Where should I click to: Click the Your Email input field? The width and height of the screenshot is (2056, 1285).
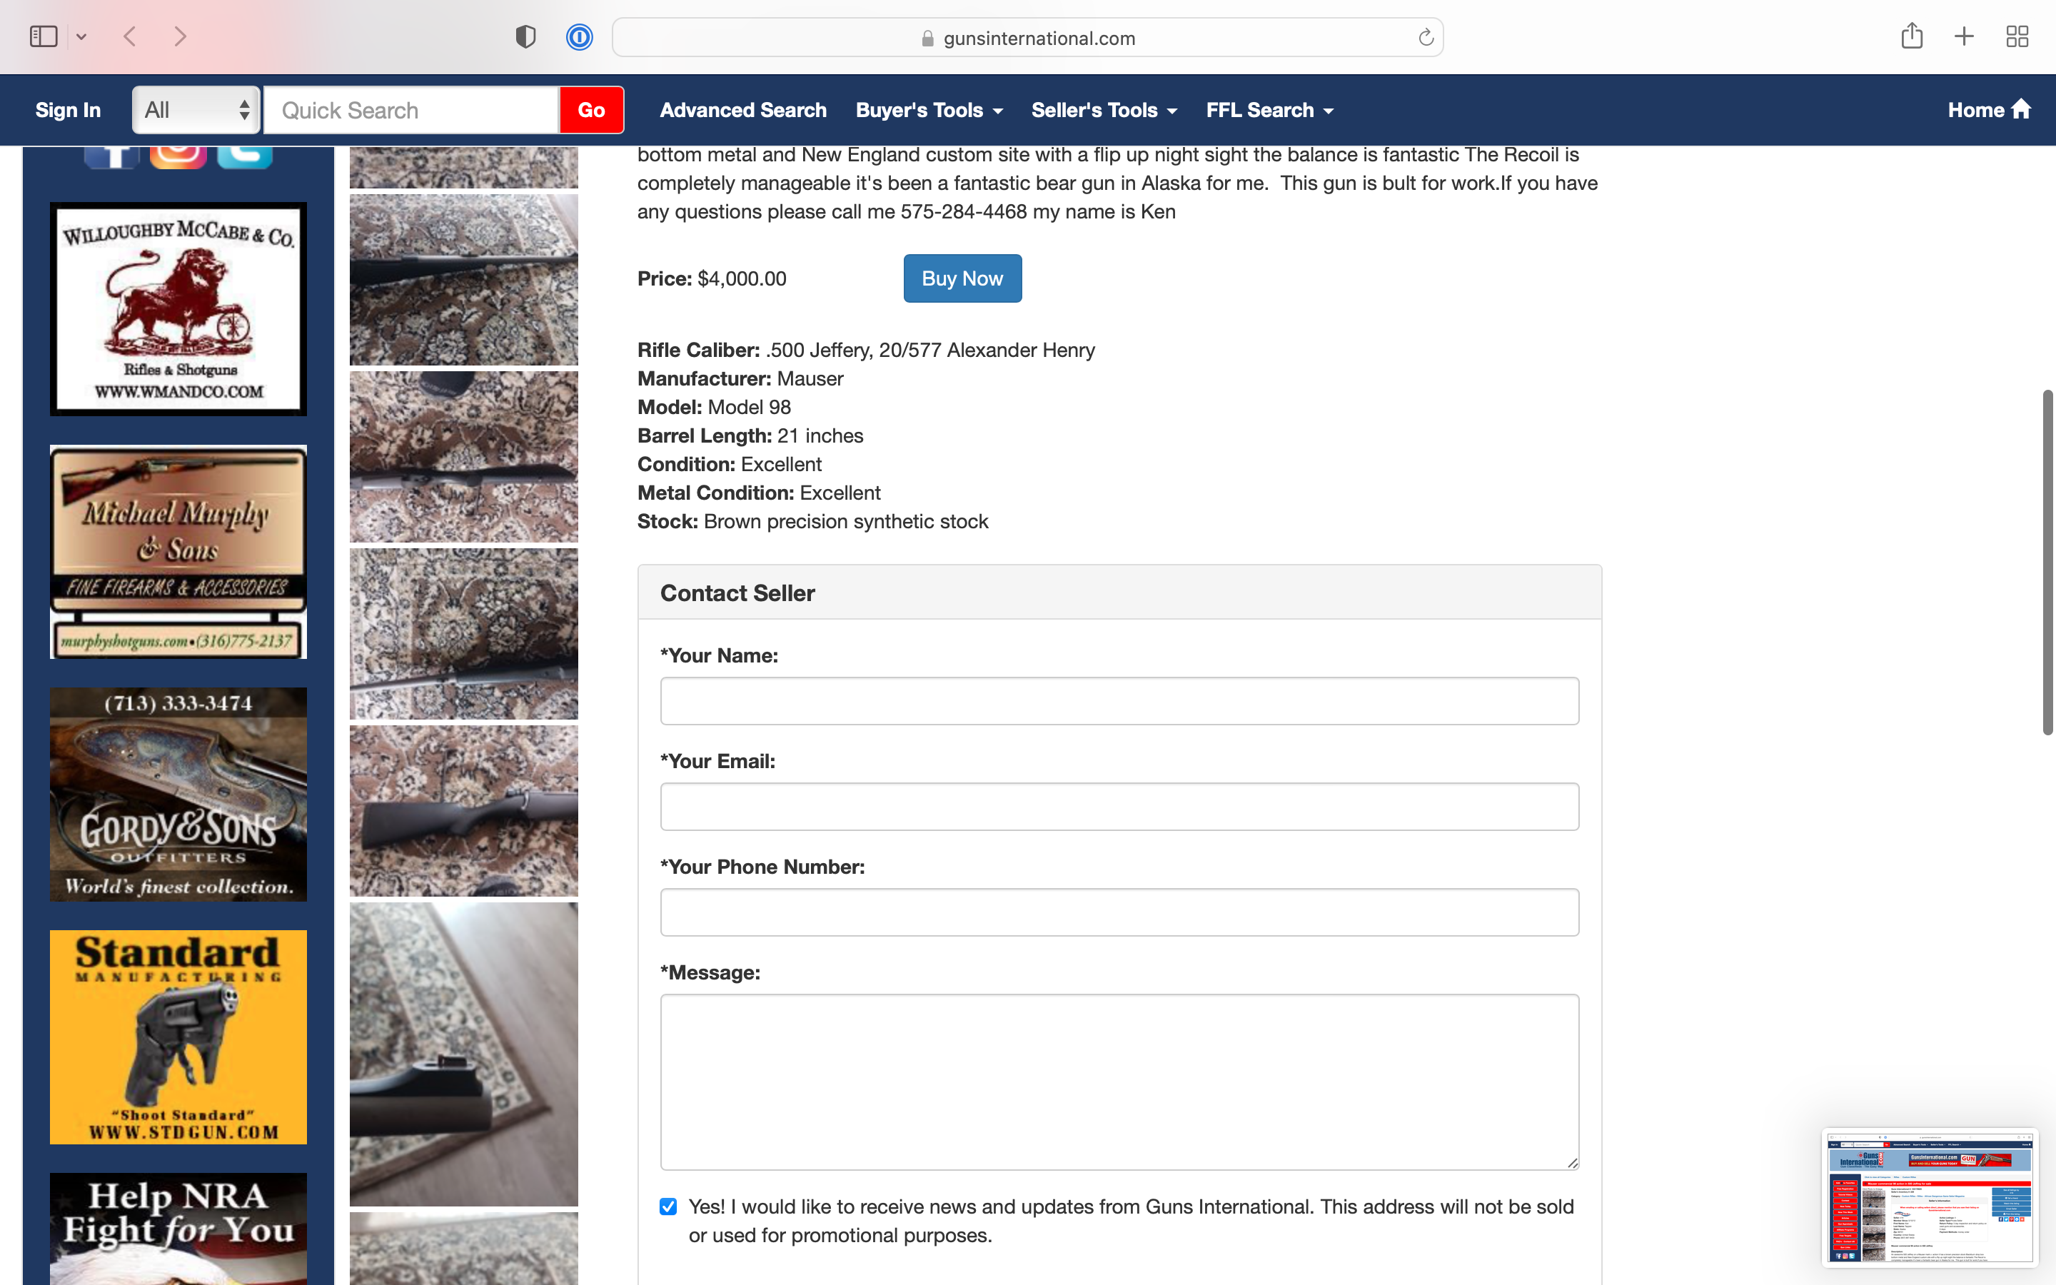pos(1119,807)
